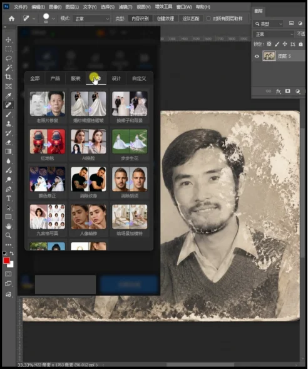Pick the white background color swatch

pos(11,265)
